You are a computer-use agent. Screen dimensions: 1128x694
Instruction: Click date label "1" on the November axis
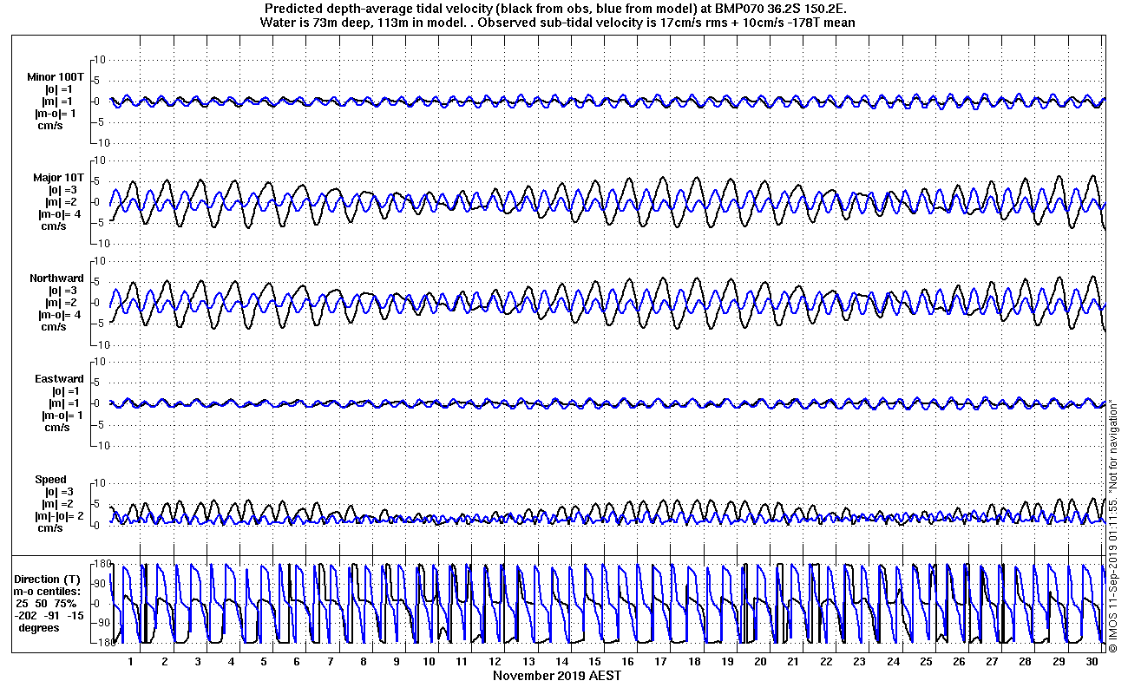pos(131,662)
